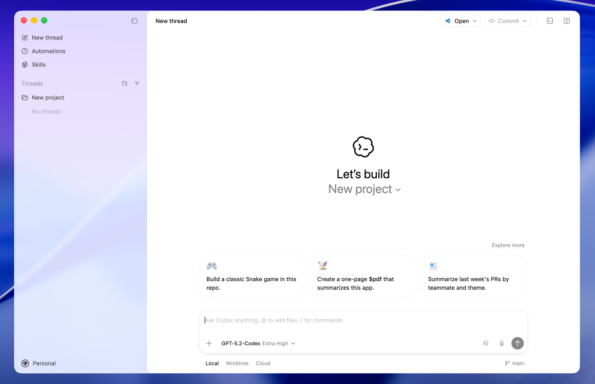
Task: Enable microphone voice input
Action: (x=501, y=343)
